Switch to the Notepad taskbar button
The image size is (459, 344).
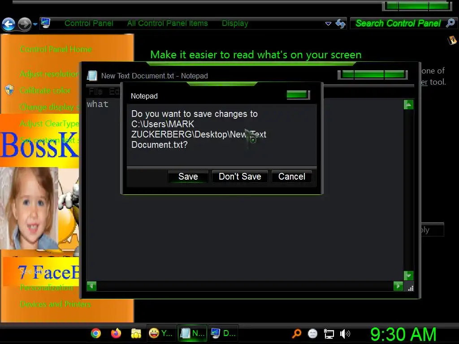click(x=192, y=333)
